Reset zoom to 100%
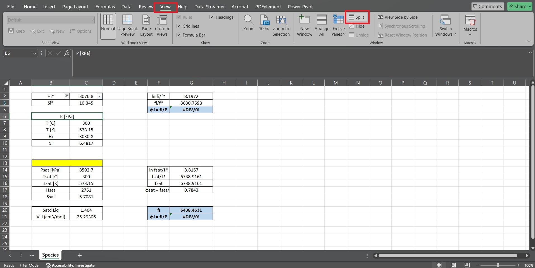 click(x=264, y=23)
